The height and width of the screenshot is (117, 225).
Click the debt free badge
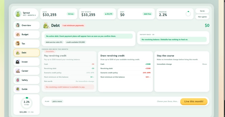pos(147,14)
